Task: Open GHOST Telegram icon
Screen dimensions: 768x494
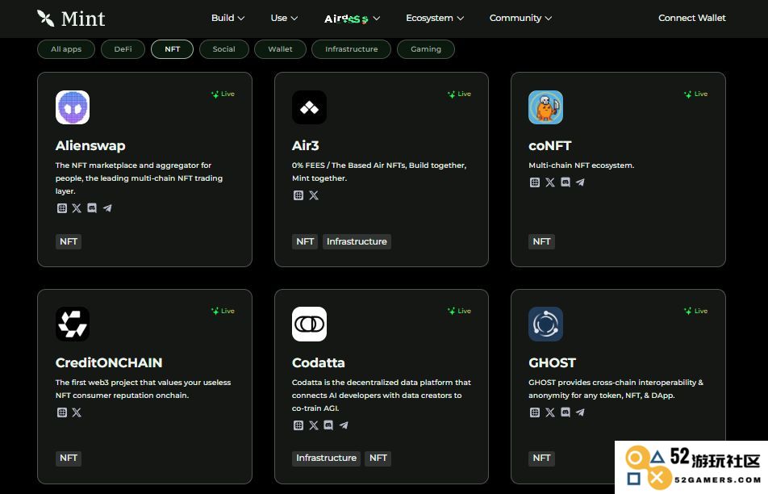Action: click(580, 412)
